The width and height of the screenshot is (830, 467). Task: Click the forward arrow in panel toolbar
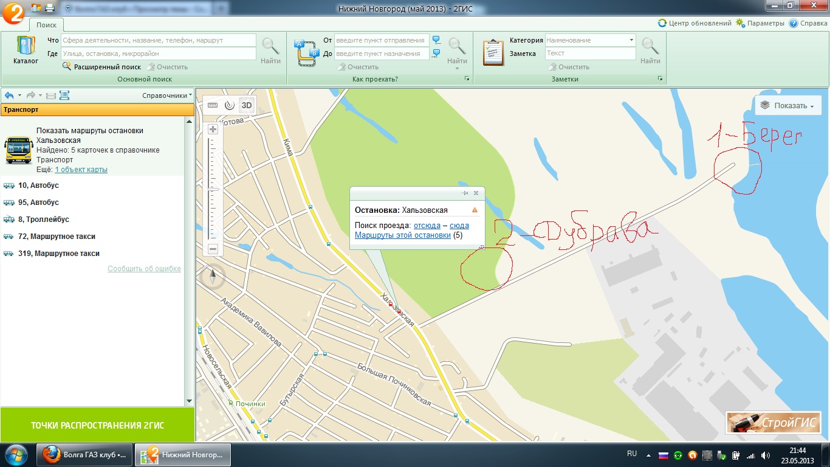point(30,95)
